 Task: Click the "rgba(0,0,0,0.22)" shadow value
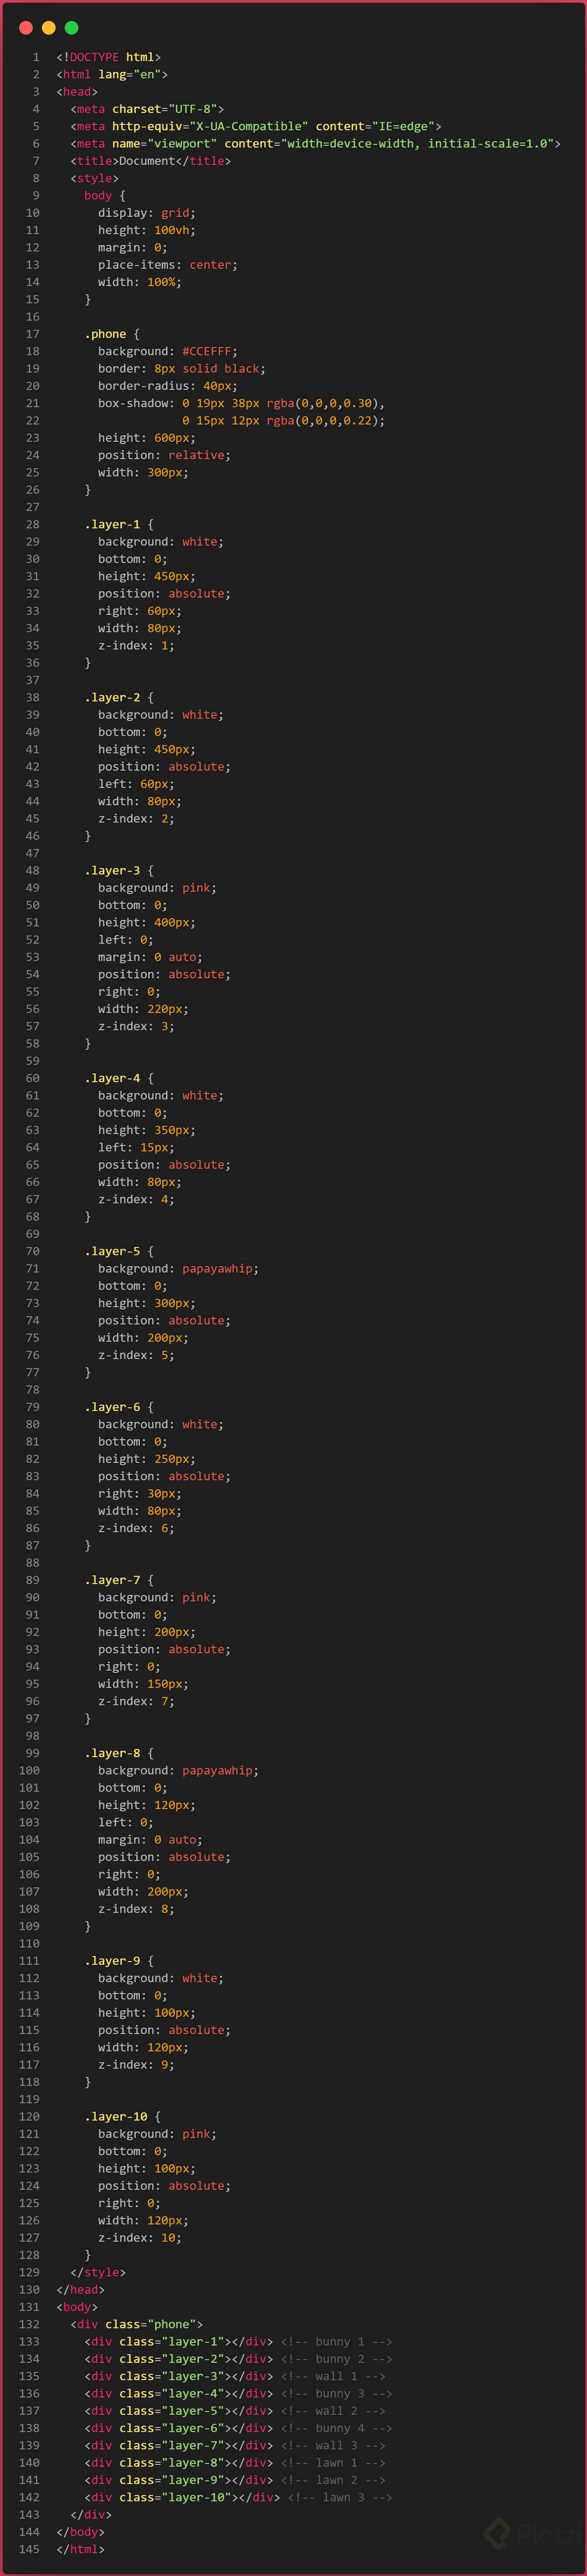(322, 420)
